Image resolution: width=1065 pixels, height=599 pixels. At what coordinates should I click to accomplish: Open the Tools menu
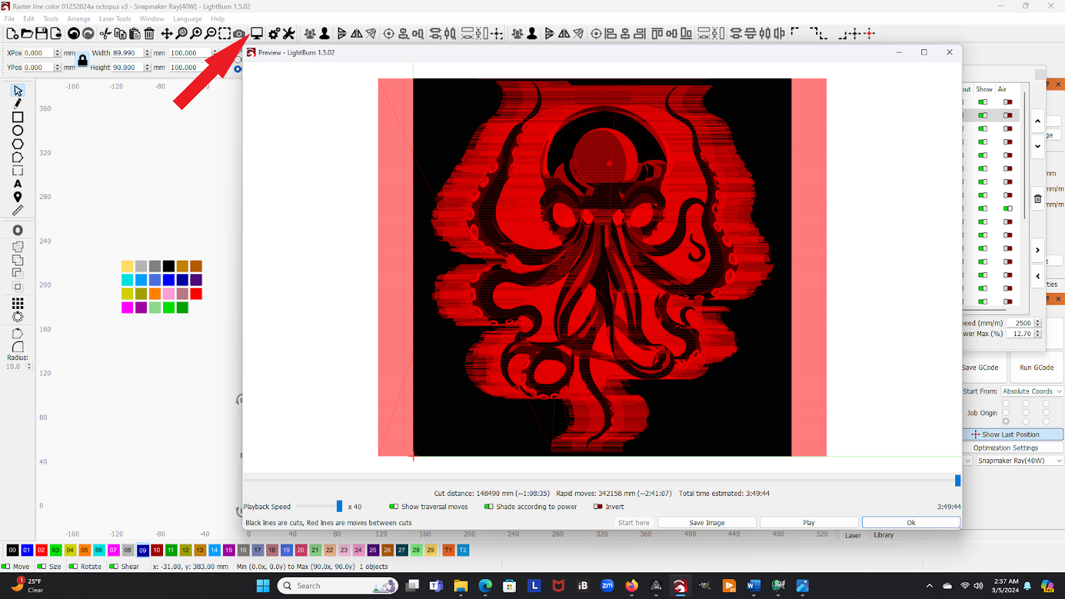pyautogui.click(x=51, y=19)
